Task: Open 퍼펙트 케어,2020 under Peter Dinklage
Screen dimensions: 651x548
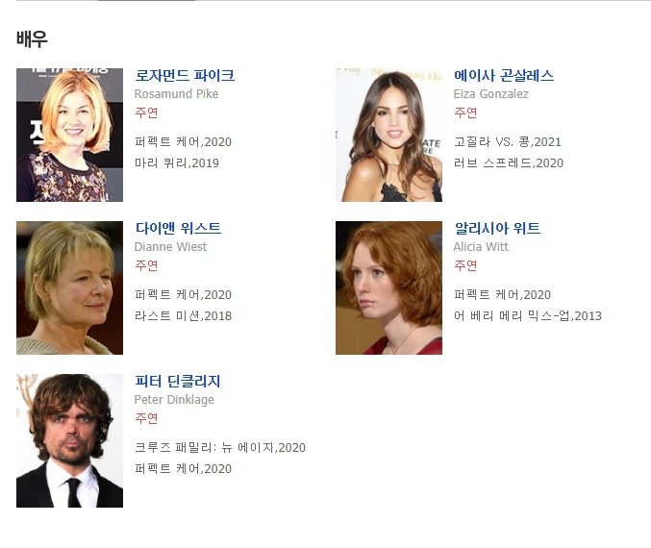Action: click(x=183, y=469)
